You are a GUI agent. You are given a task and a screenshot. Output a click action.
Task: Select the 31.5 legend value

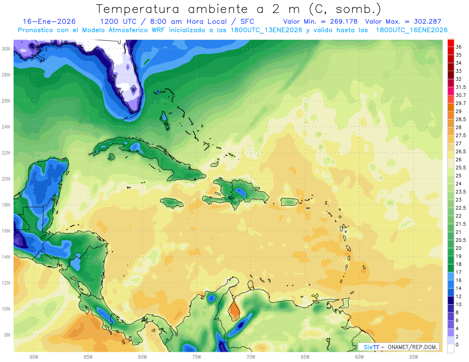click(x=460, y=87)
